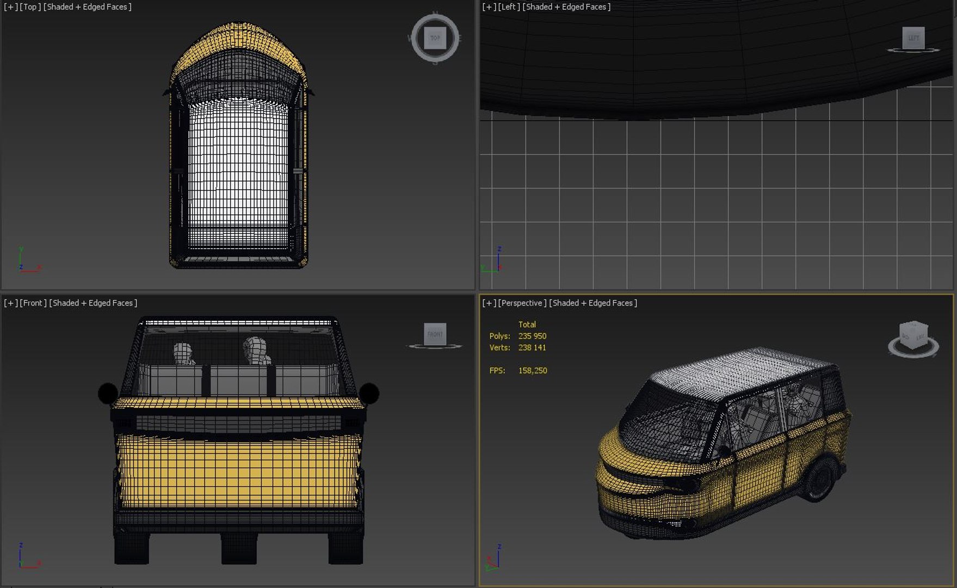Image resolution: width=957 pixels, height=588 pixels.
Task: Open Left viewport Shaded + Edged Faces menu
Action: click(566, 7)
